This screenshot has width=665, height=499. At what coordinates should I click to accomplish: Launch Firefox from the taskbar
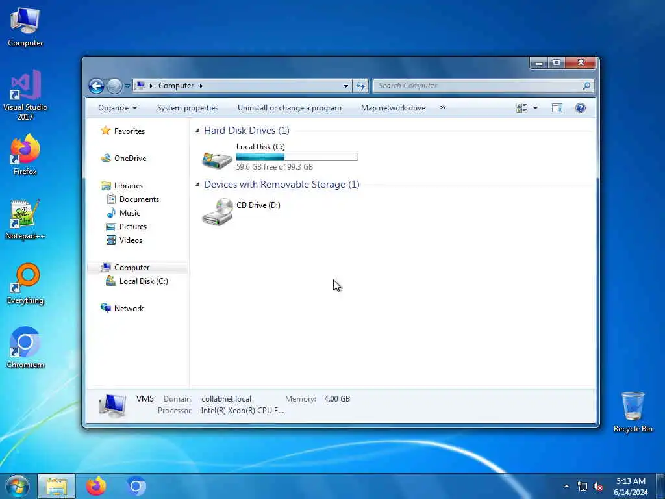click(x=96, y=486)
